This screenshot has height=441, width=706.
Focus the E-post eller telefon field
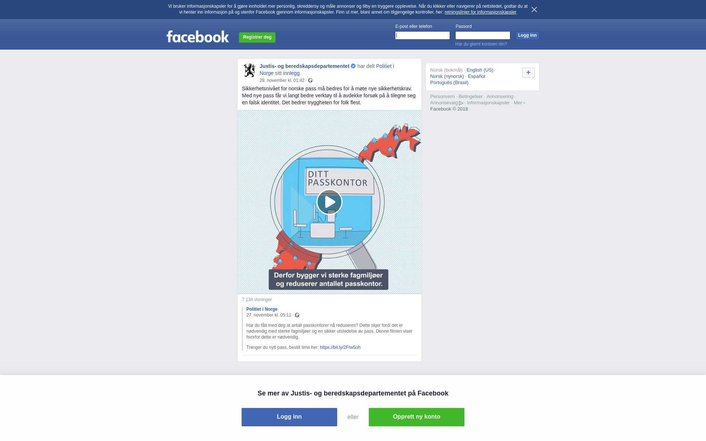422,35
